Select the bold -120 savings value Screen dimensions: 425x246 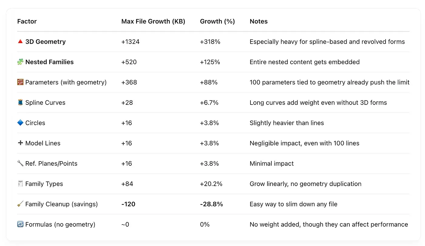[128, 204]
